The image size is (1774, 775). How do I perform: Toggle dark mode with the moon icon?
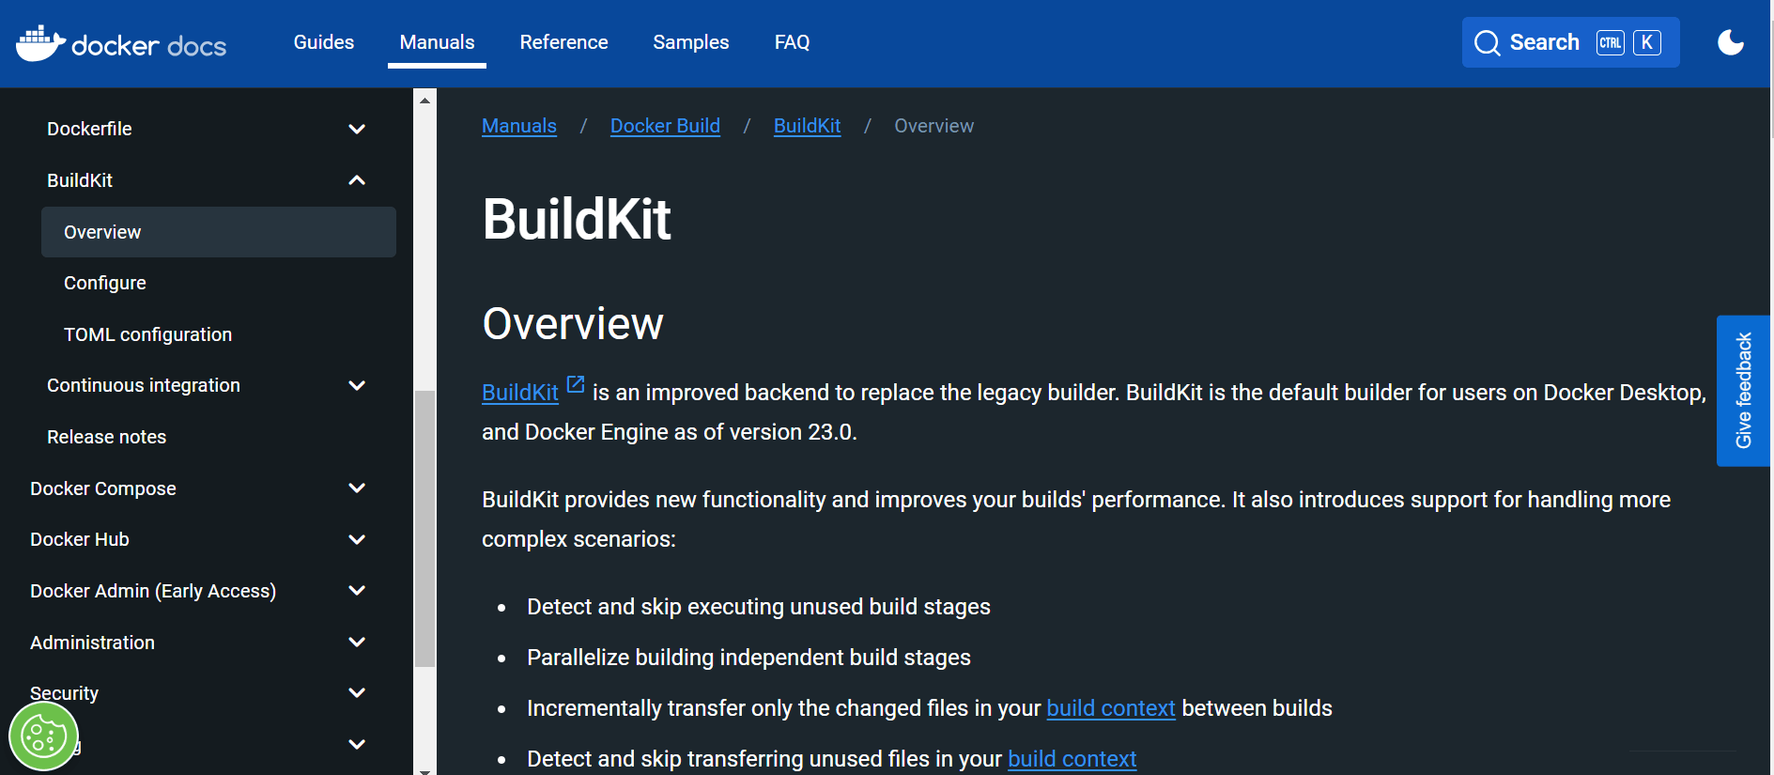click(x=1730, y=42)
